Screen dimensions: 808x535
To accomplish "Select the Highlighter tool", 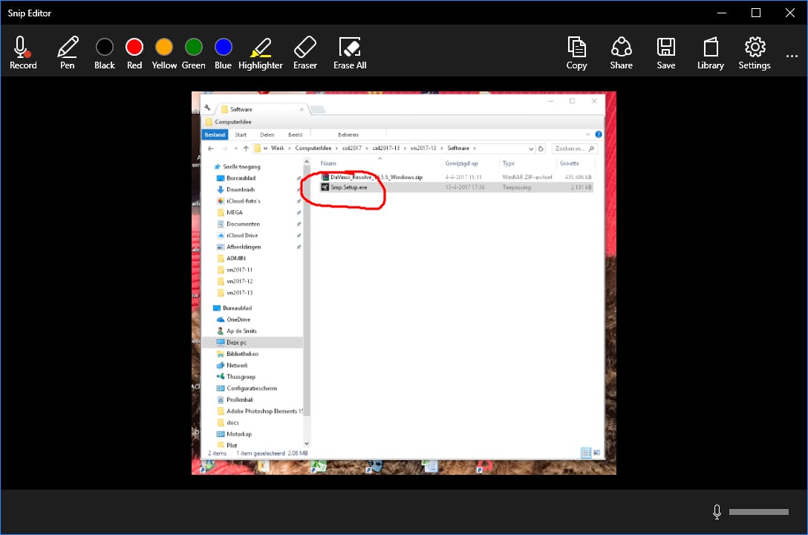I will pyautogui.click(x=261, y=53).
